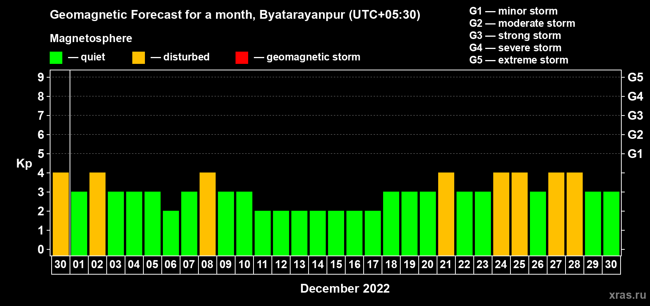Click the Kp axis title

24,164
